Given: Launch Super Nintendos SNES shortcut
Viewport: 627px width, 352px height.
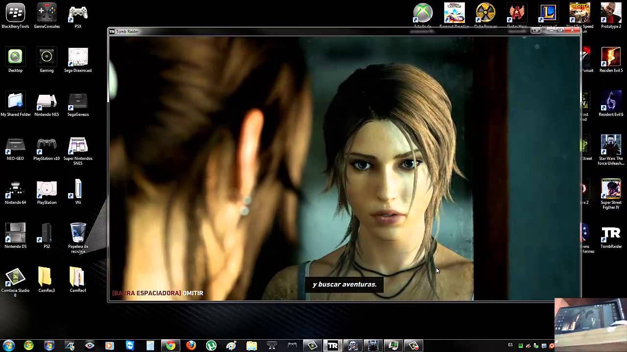Looking at the screenshot, I should pos(78,151).
